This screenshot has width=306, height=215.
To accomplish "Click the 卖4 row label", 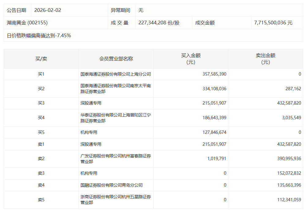I will tap(41, 185).
